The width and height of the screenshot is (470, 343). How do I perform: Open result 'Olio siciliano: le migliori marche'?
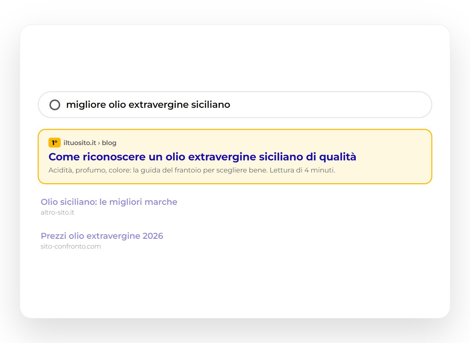pyautogui.click(x=109, y=202)
